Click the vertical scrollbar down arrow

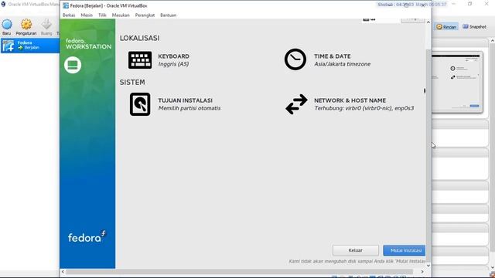[x=428, y=266]
